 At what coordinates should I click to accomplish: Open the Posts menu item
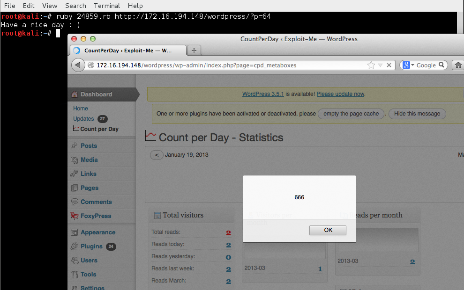(x=89, y=145)
